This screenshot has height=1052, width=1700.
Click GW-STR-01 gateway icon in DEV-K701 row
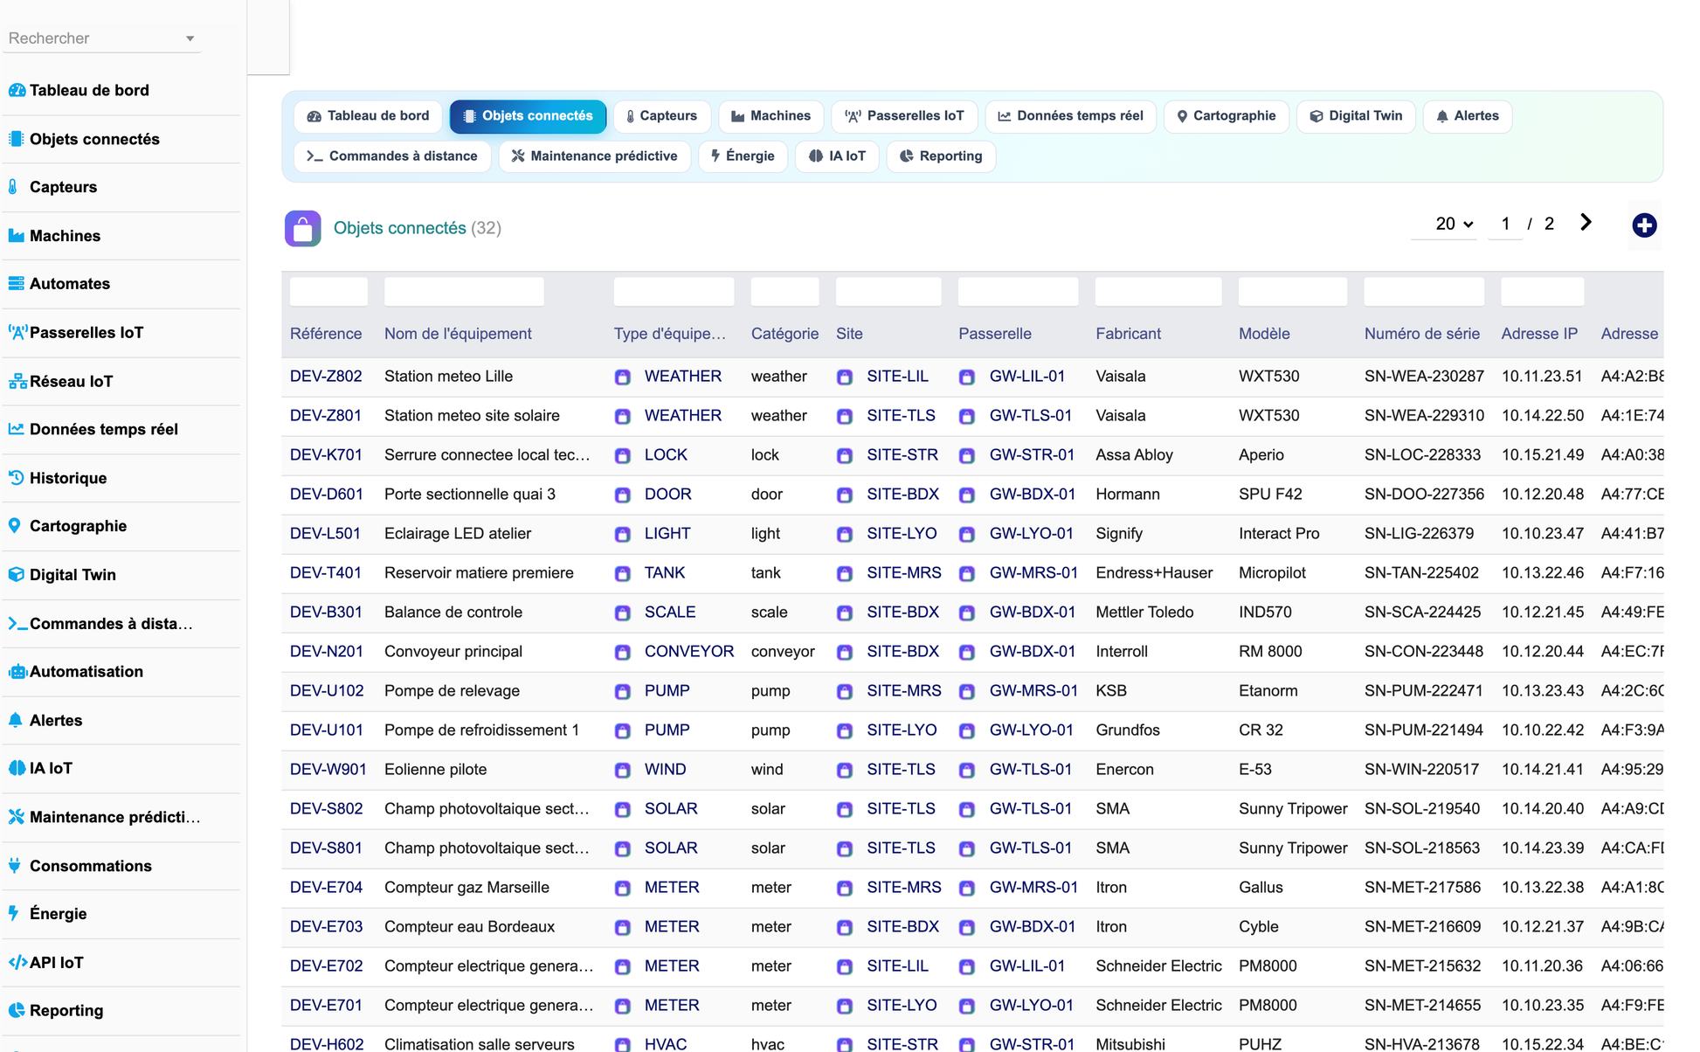click(967, 456)
